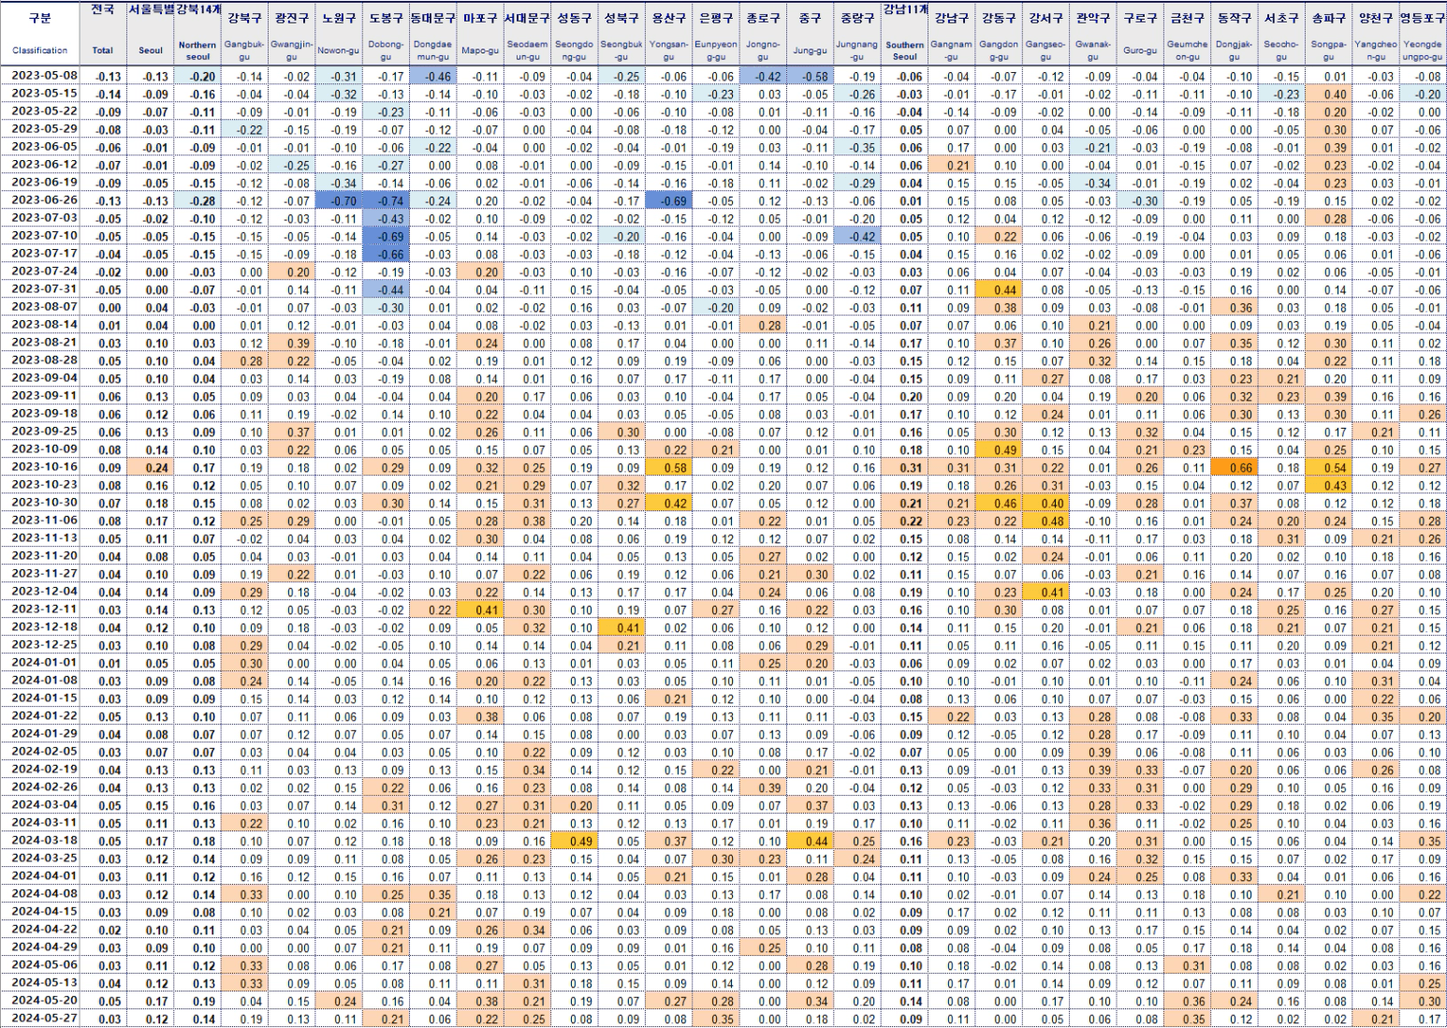Screen dimensions: 1447x1028
Task: Click Dobong-gu value -0.66 on 2023-07-17
Action: click(x=386, y=254)
